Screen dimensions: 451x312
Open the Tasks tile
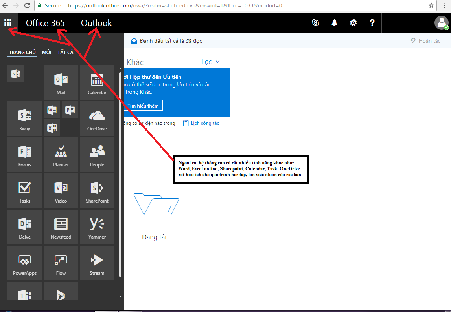[25, 191]
